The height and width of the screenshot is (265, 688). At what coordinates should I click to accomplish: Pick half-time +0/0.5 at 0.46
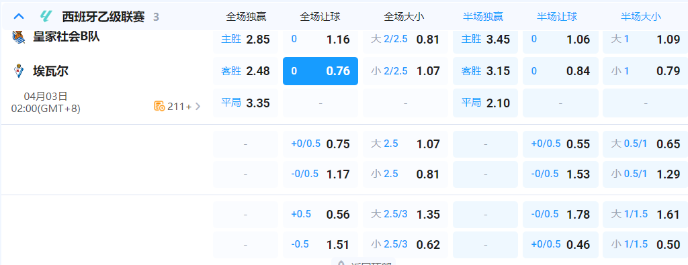point(560,244)
